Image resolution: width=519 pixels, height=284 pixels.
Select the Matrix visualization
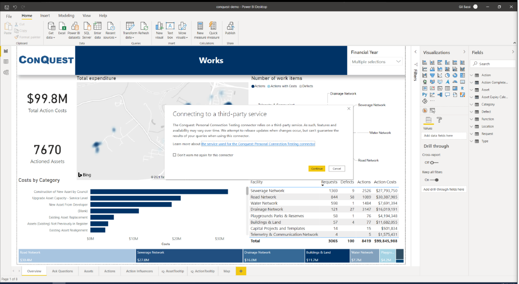pyautogui.click(x=455, y=88)
